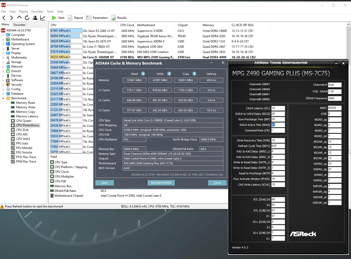
Task: Open the FPU Julia benchmark
Action: (22, 143)
